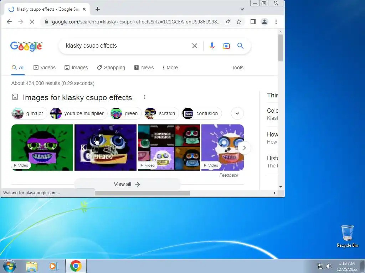365x273 pixels.
Task: Click the Feedback link under images
Action: [x=228, y=175]
